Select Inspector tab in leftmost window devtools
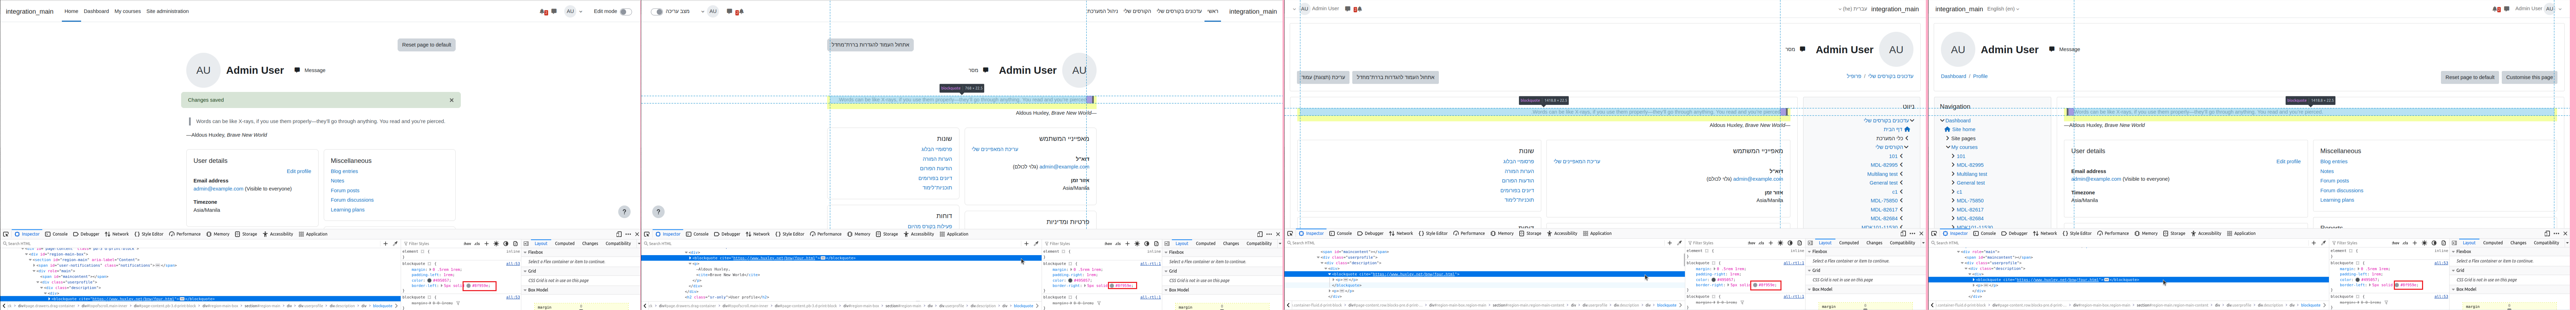Screen dimensions: 2576x310 click(x=27, y=234)
